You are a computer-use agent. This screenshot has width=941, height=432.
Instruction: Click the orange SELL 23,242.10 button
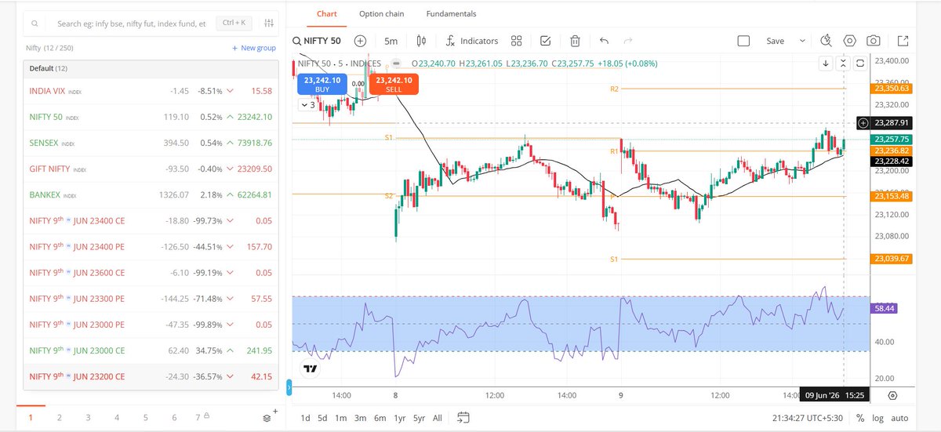point(394,85)
